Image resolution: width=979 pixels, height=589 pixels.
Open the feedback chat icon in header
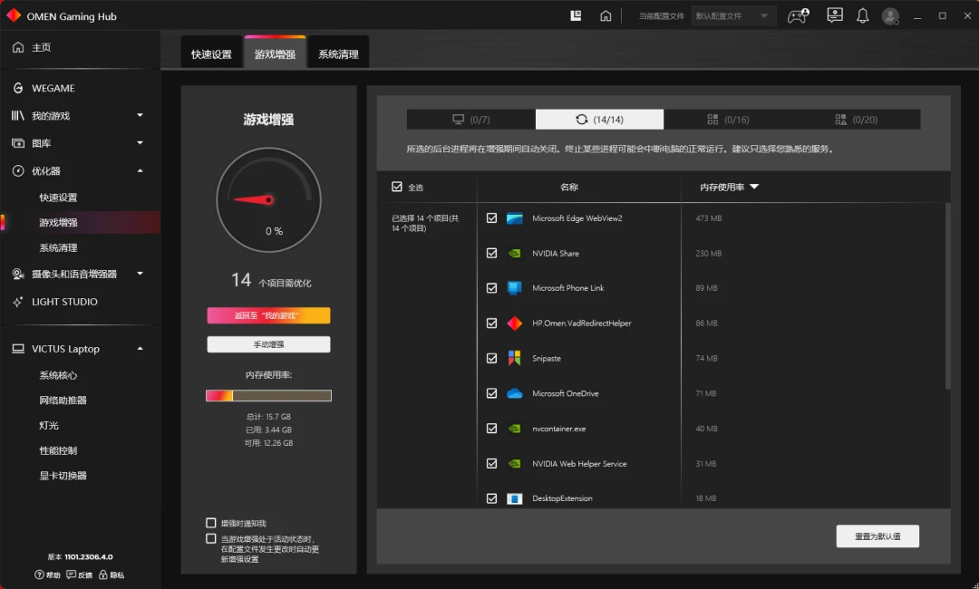pos(834,15)
